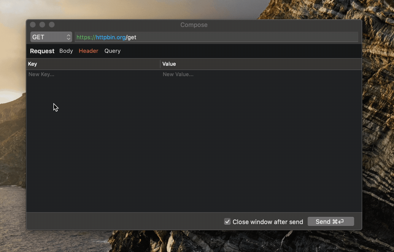Open the Query tab
Screen dimensions: 394x252
pos(112,51)
